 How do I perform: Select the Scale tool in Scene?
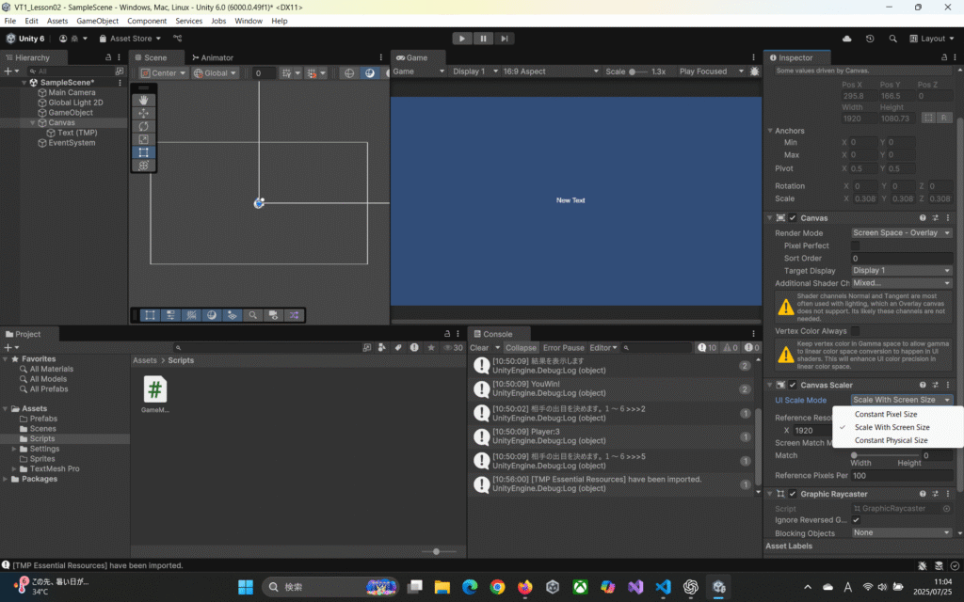point(143,139)
